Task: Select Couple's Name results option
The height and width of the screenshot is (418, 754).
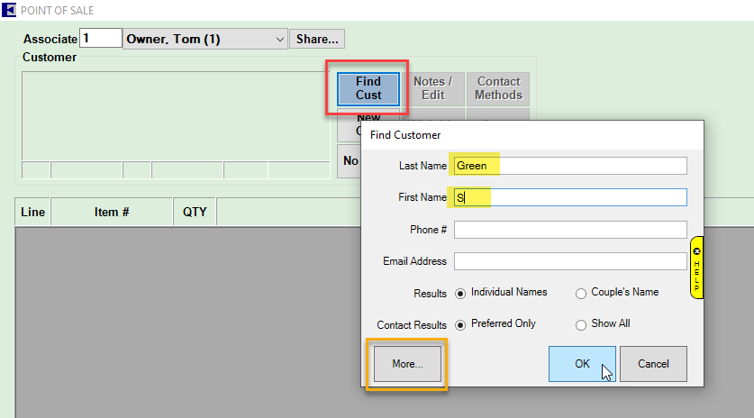Action: [x=581, y=293]
